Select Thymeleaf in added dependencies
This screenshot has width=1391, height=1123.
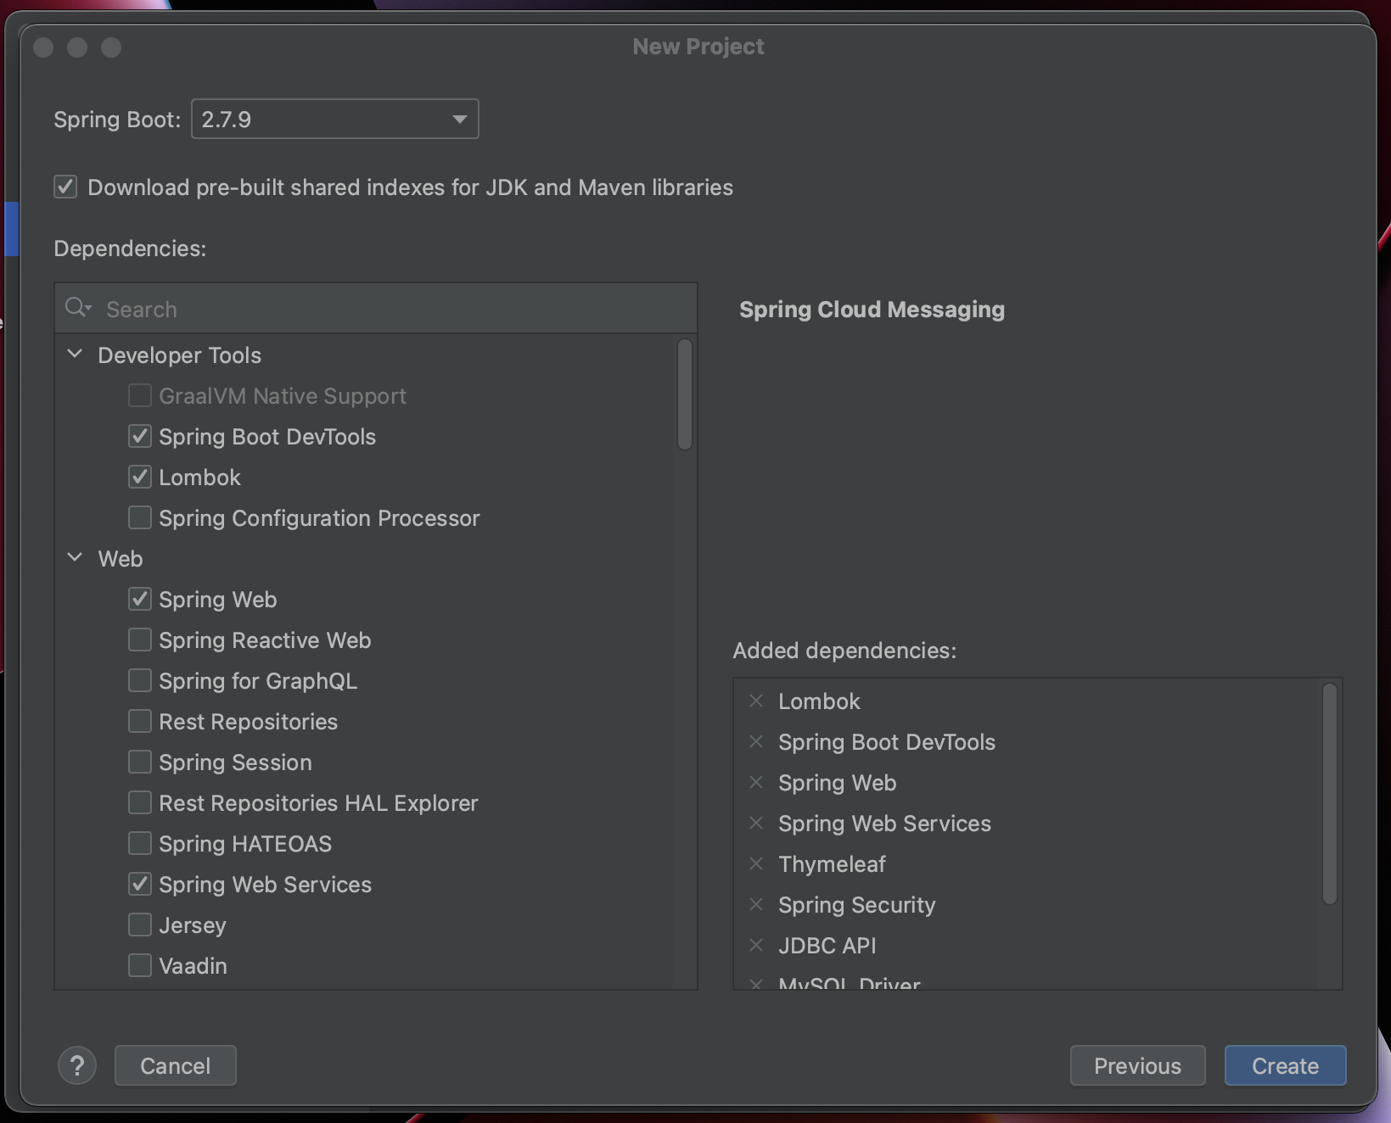click(832, 863)
